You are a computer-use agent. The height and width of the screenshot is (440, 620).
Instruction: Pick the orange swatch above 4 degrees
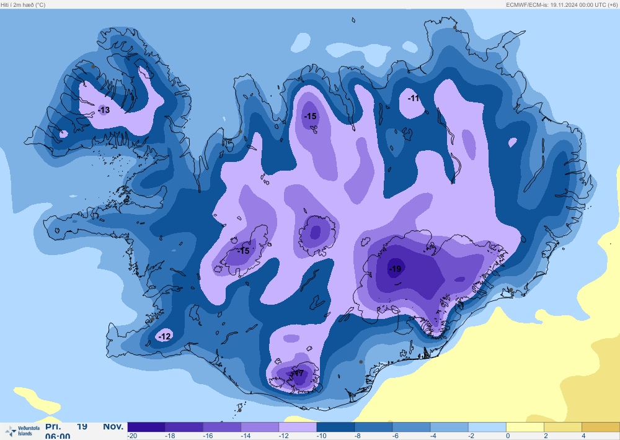click(x=601, y=427)
